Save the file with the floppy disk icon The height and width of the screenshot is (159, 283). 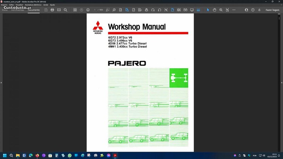click(46, 10)
